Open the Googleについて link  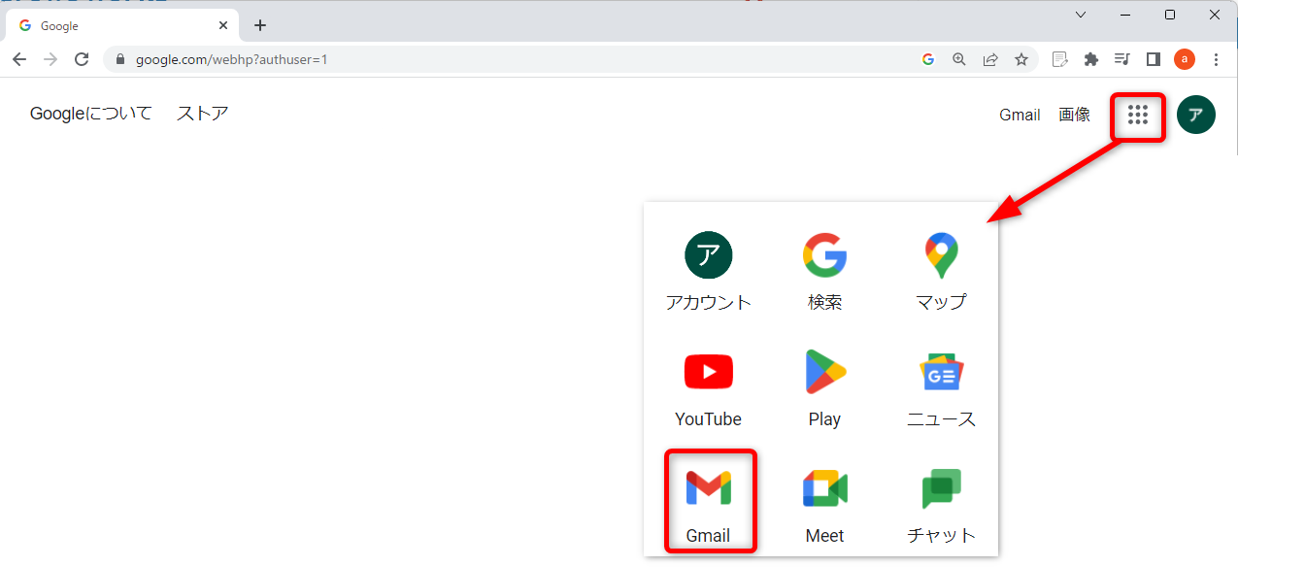pos(91,114)
